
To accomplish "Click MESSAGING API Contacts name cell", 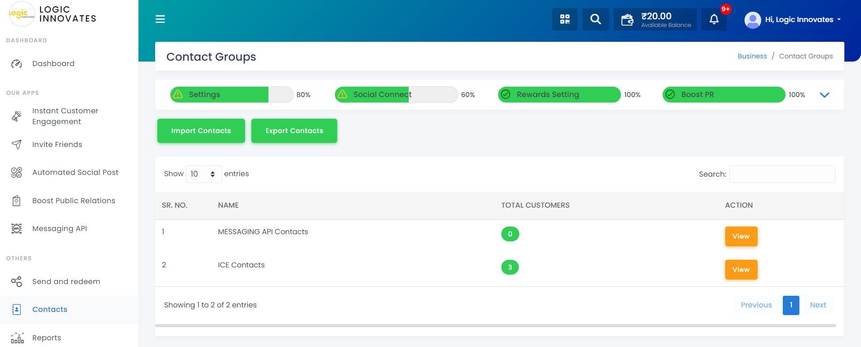I will coord(263,232).
